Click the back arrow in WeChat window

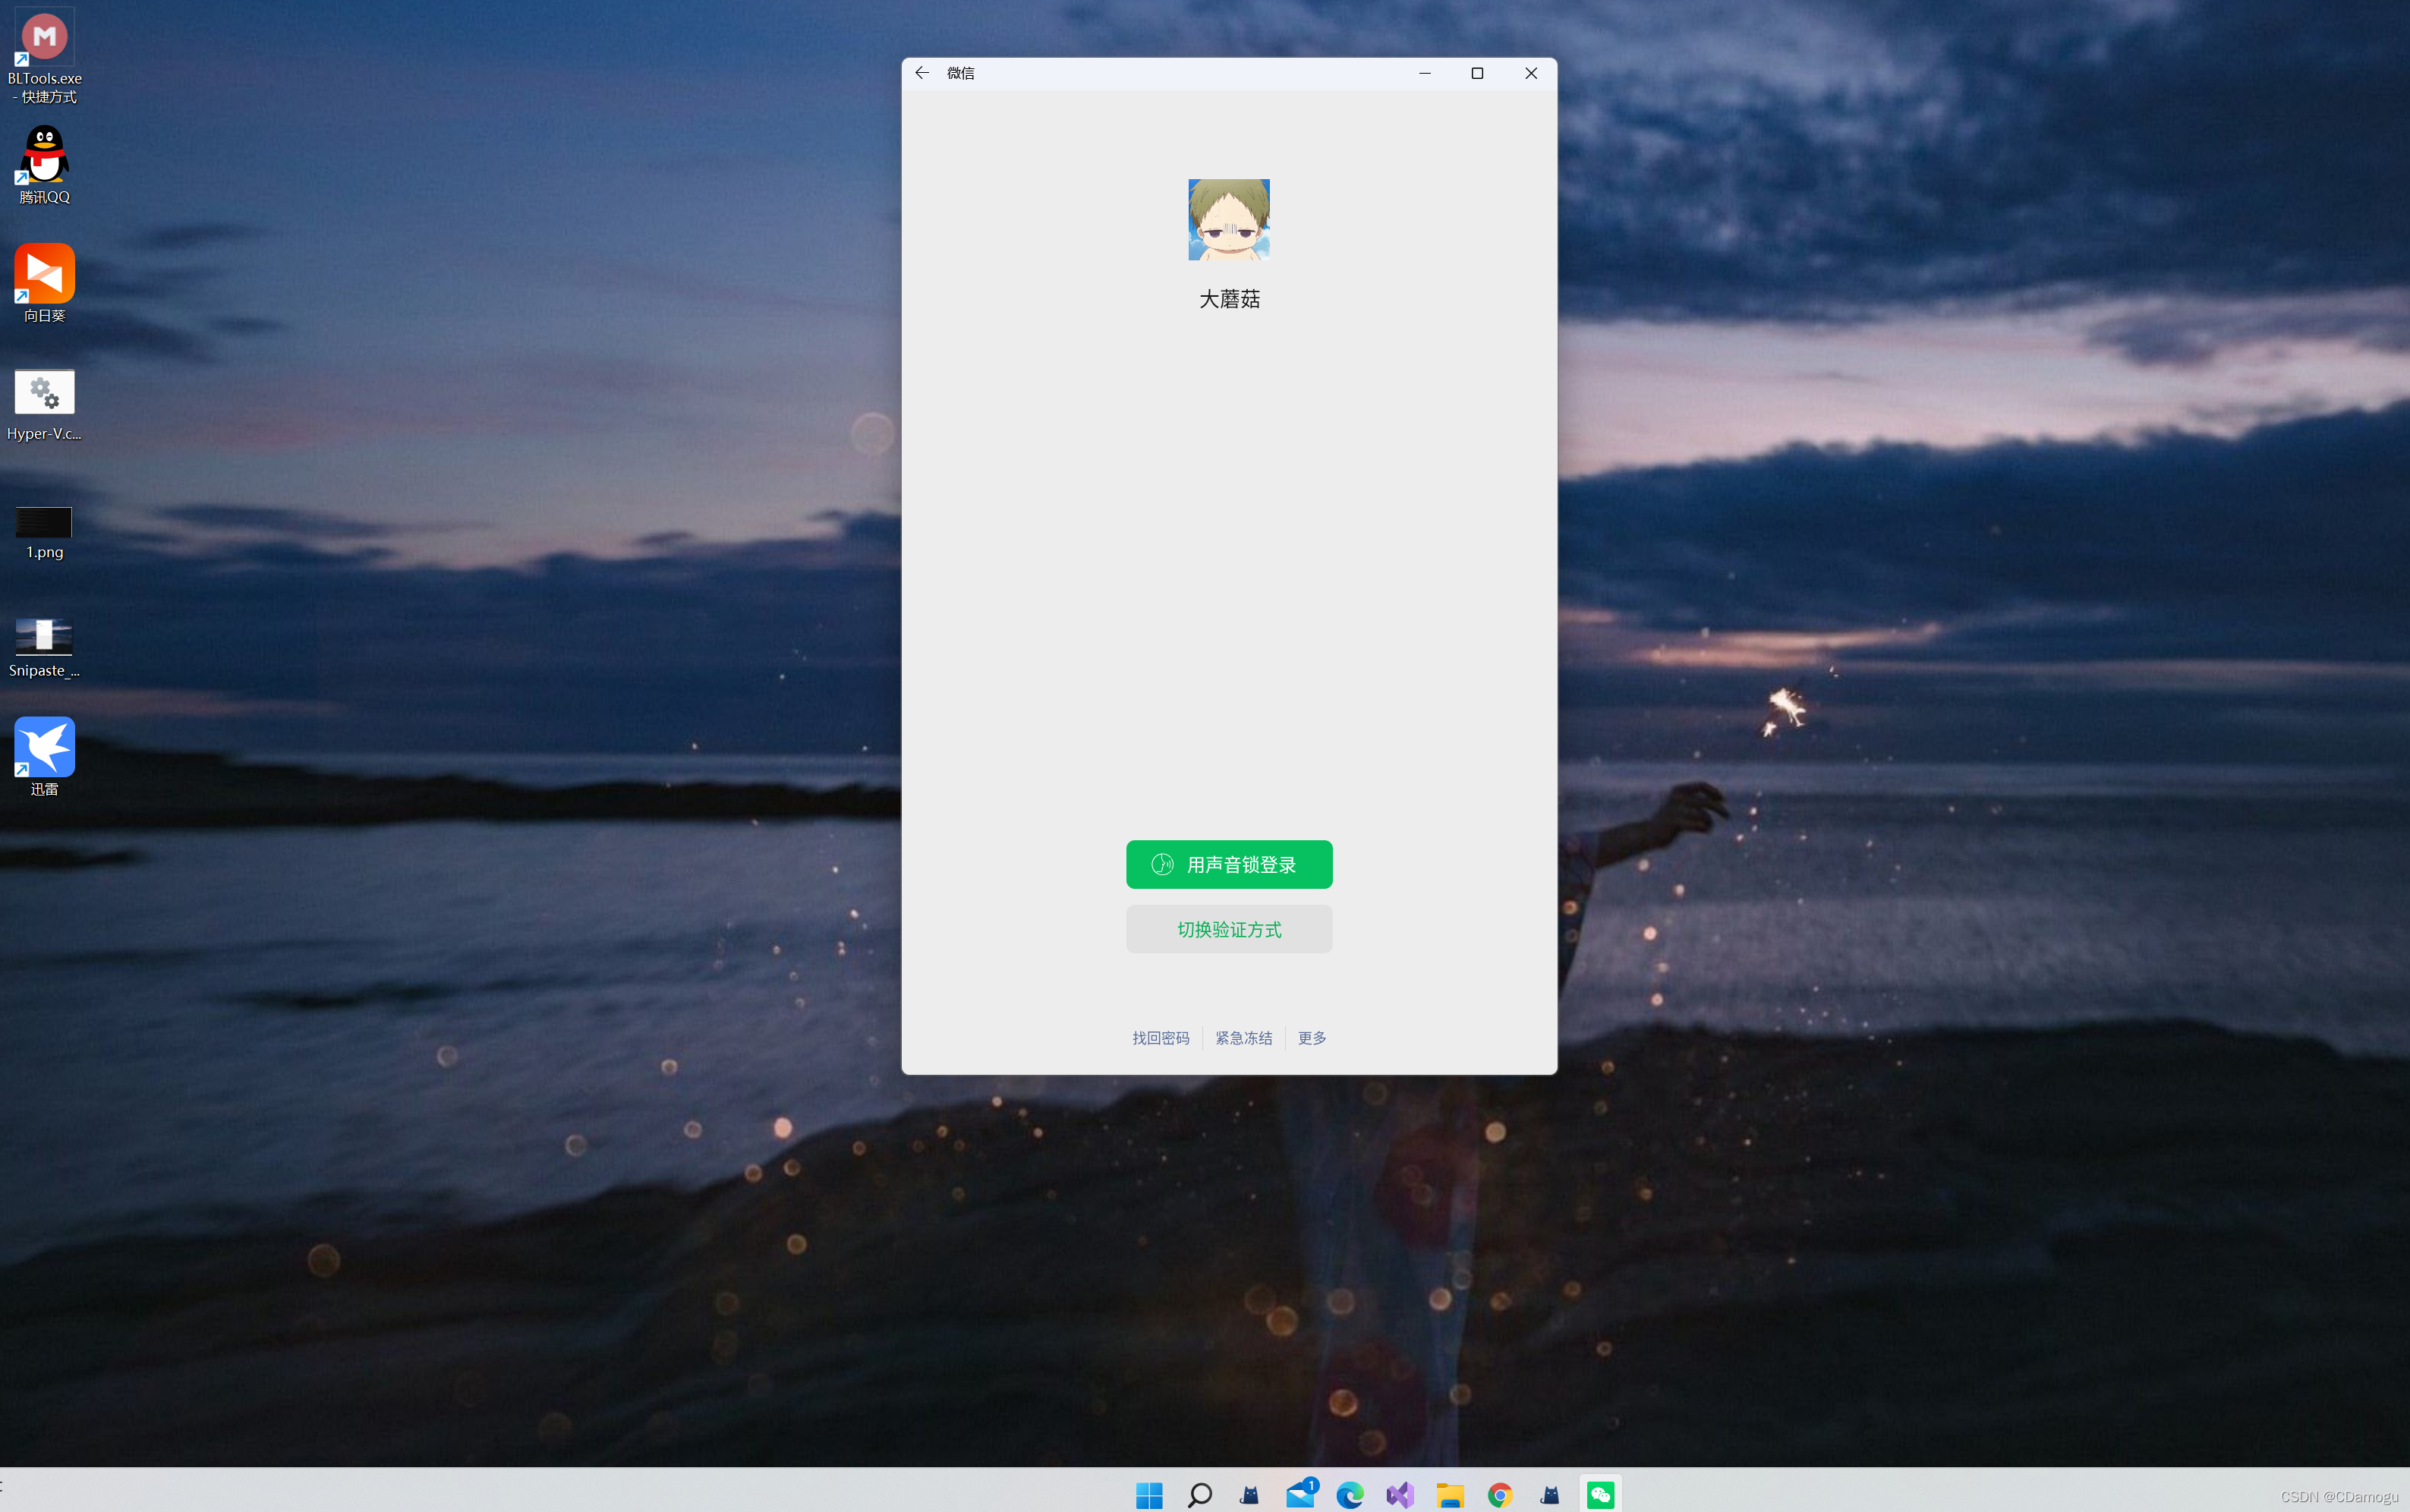[x=922, y=73]
